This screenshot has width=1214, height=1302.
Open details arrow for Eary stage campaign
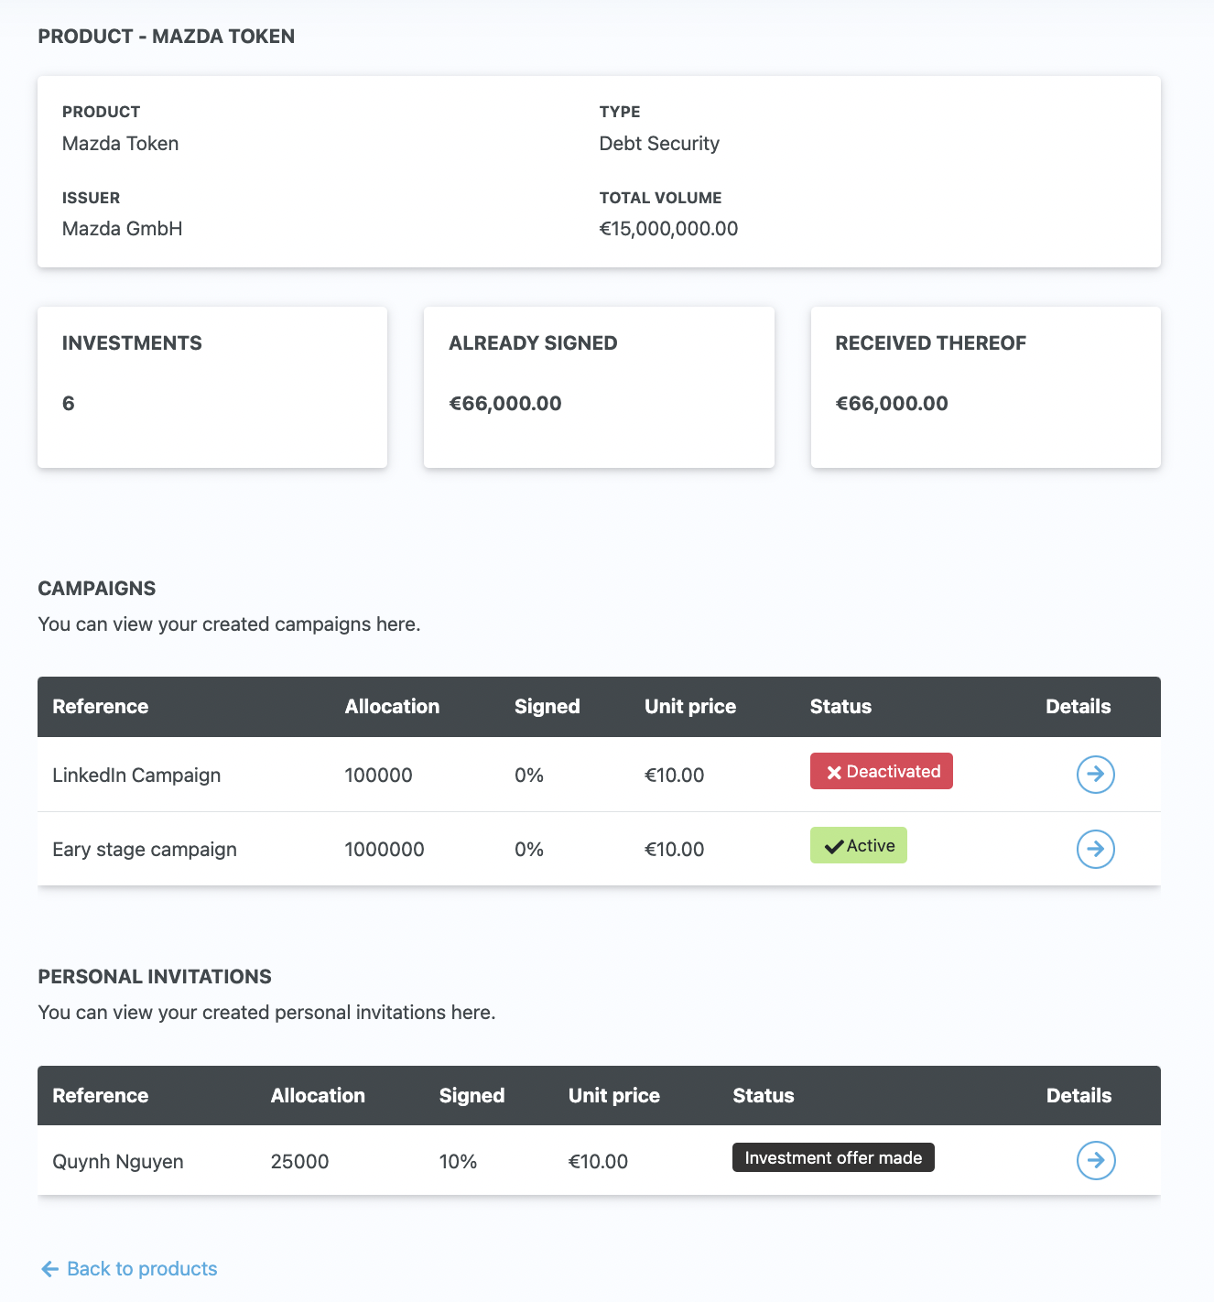[1095, 849]
